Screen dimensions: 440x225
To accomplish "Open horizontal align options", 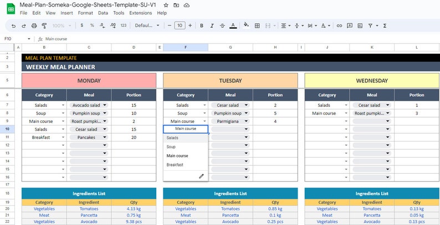I will (x=285, y=26).
